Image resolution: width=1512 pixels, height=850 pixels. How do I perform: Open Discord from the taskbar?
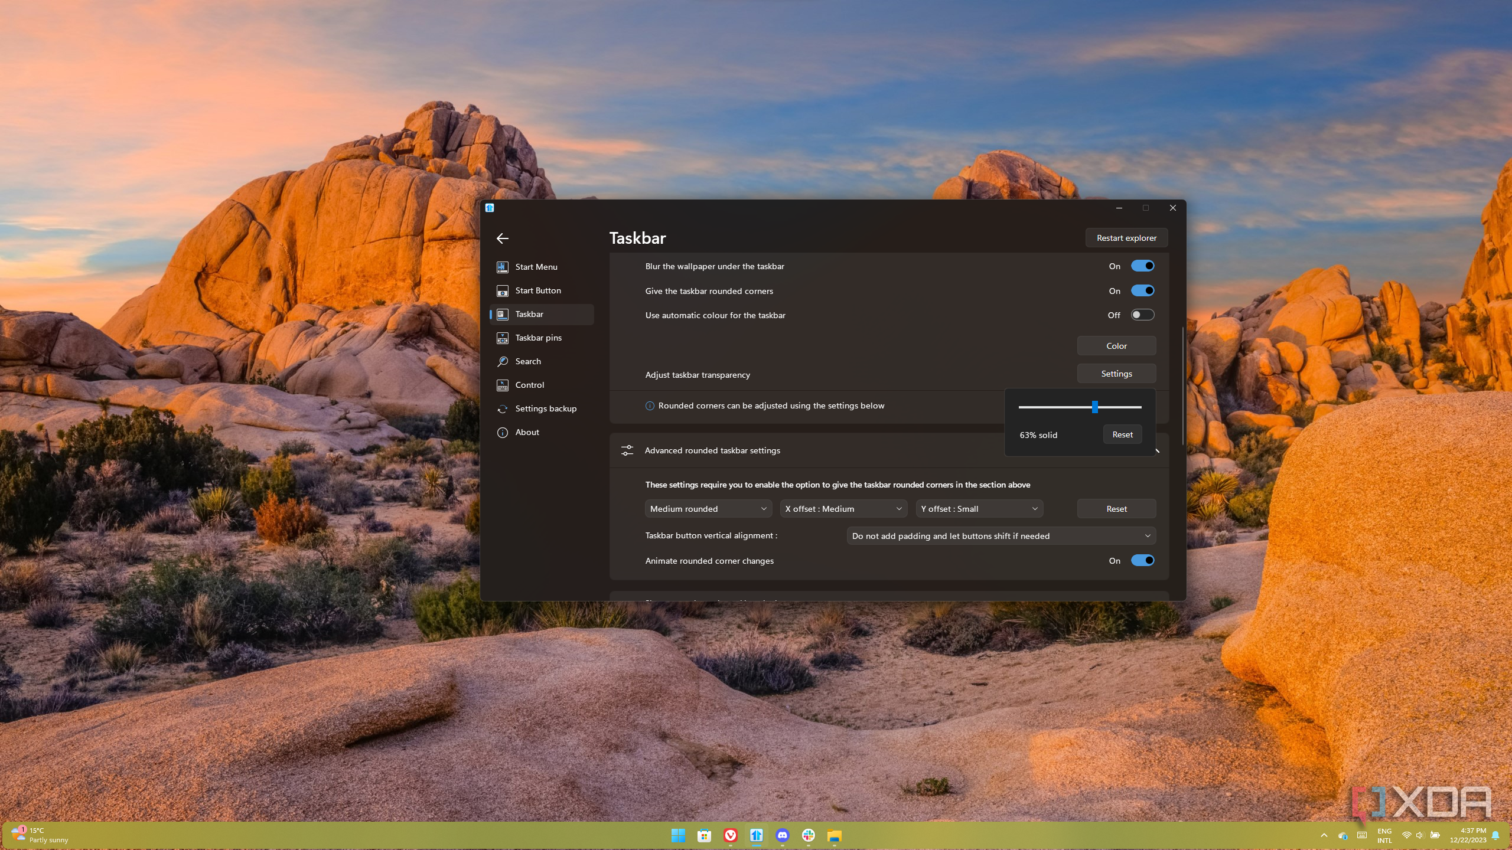(x=783, y=835)
